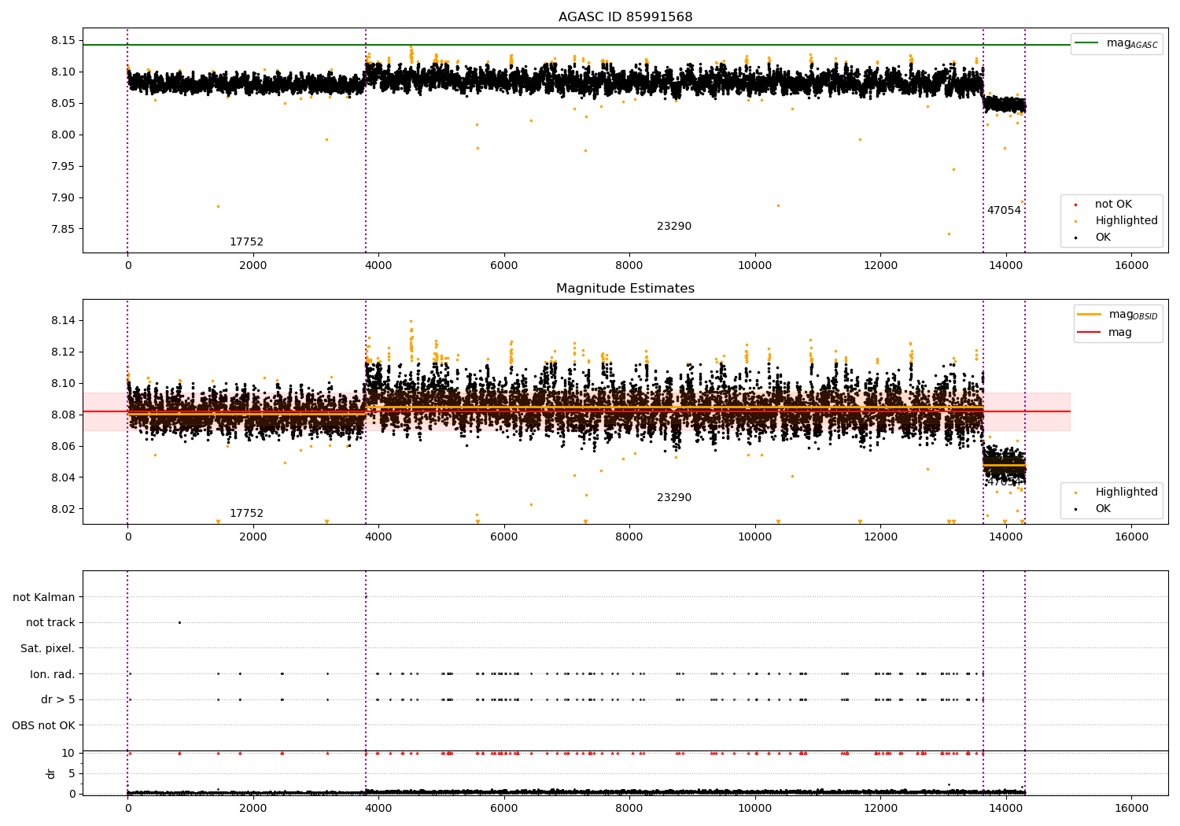The width and height of the screenshot is (1180, 826).
Task: Click the 23290 label in the top plot
Action: (674, 226)
